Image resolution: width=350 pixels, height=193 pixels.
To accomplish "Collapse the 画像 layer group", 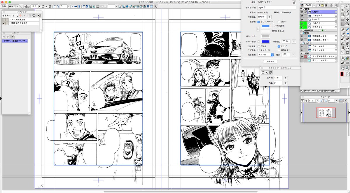I will click(301, 9).
